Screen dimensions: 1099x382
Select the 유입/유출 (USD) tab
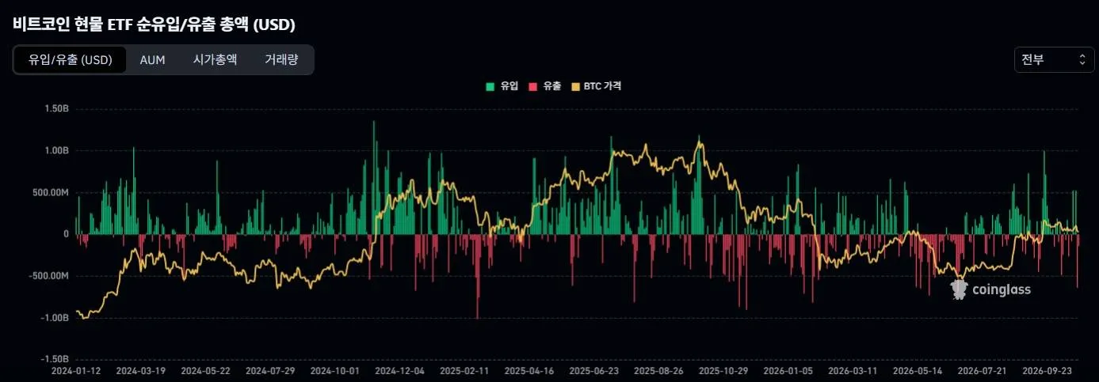(x=71, y=59)
